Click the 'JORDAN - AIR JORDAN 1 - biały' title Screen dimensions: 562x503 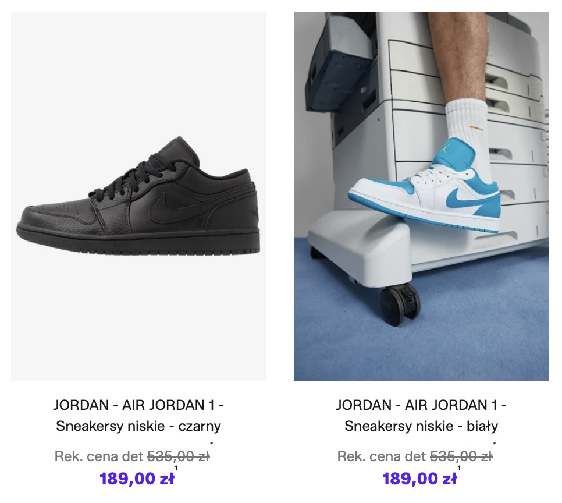[x=421, y=416]
